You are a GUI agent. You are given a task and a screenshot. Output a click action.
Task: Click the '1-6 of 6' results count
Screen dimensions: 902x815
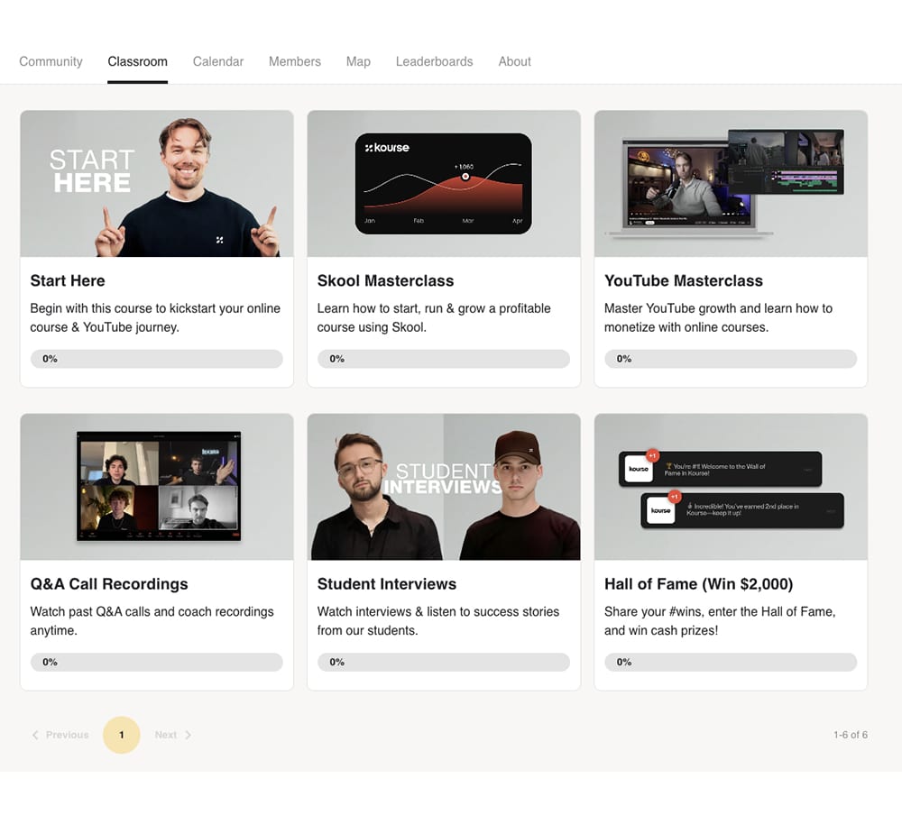coord(851,735)
